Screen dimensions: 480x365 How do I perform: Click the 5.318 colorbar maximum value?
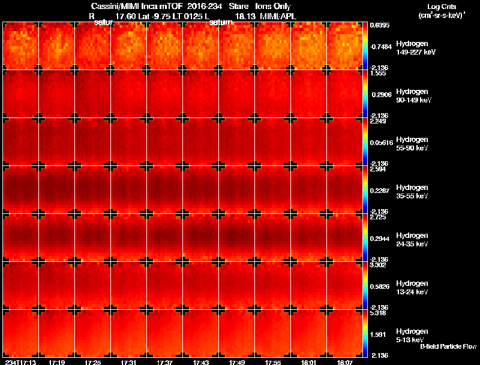(x=378, y=313)
